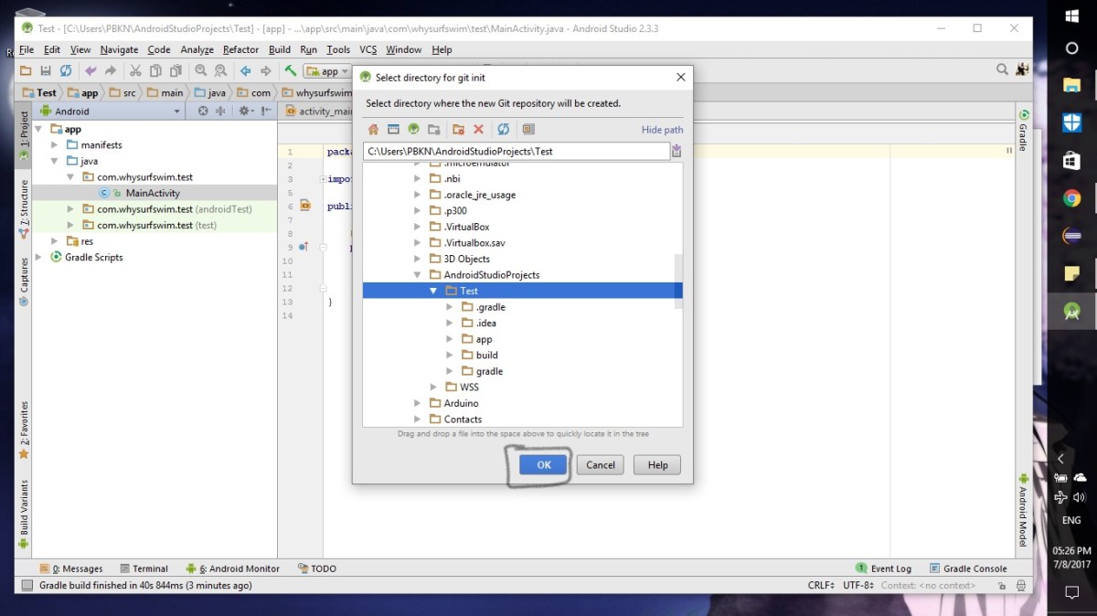Click the project settings gear icon
Screen dimensions: 1097x616
(x=244, y=110)
